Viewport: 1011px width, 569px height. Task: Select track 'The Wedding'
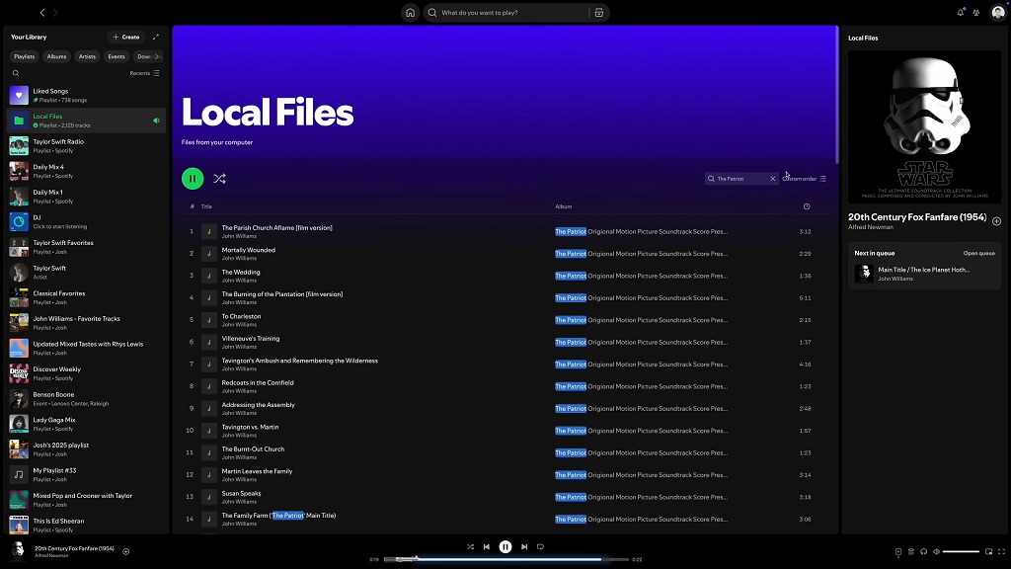(505, 277)
